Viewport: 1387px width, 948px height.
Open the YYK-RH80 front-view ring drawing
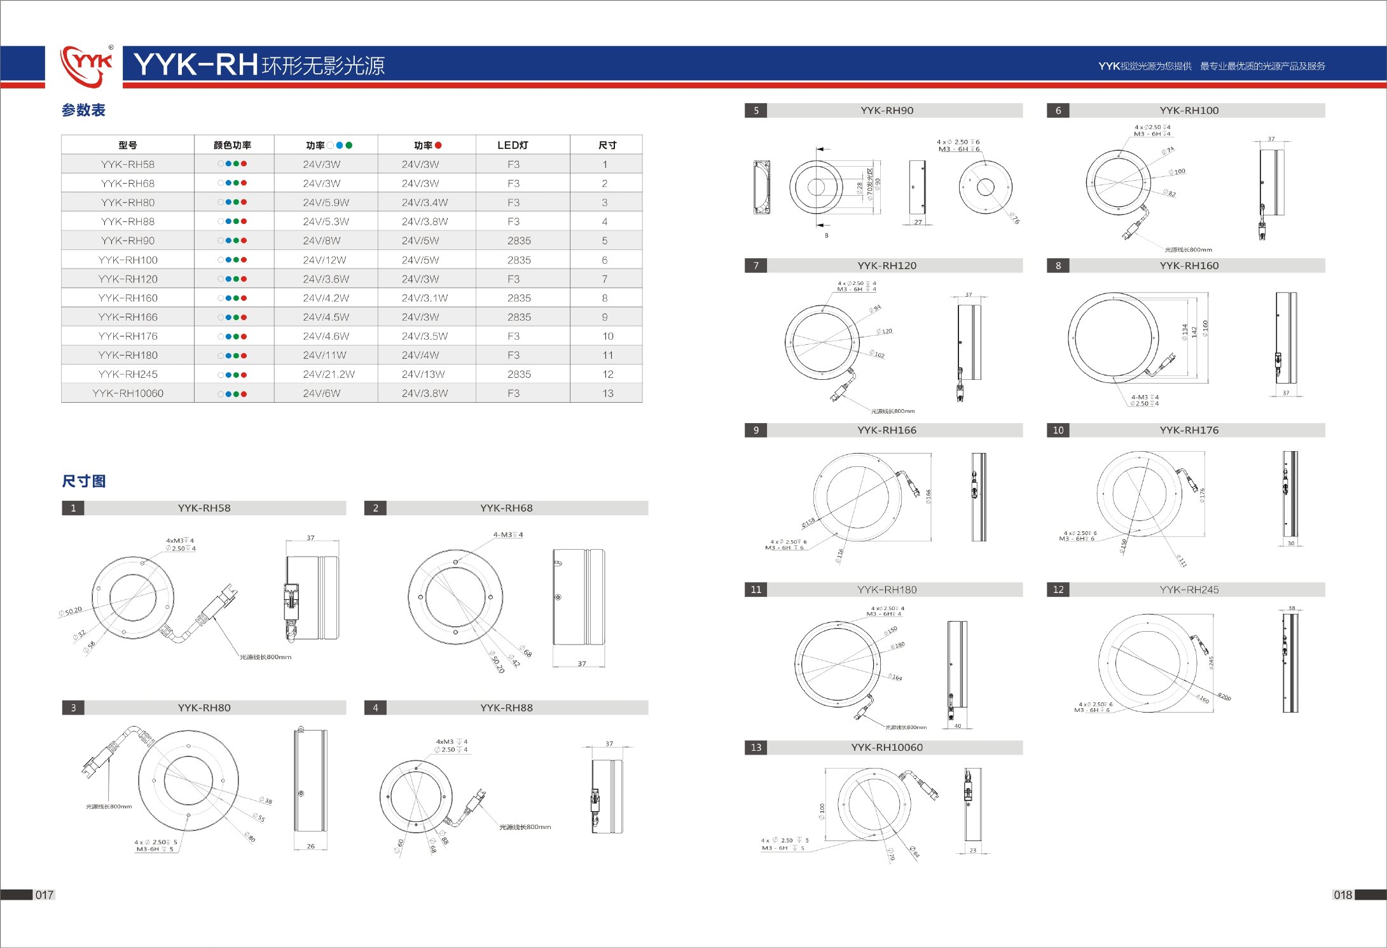(188, 780)
